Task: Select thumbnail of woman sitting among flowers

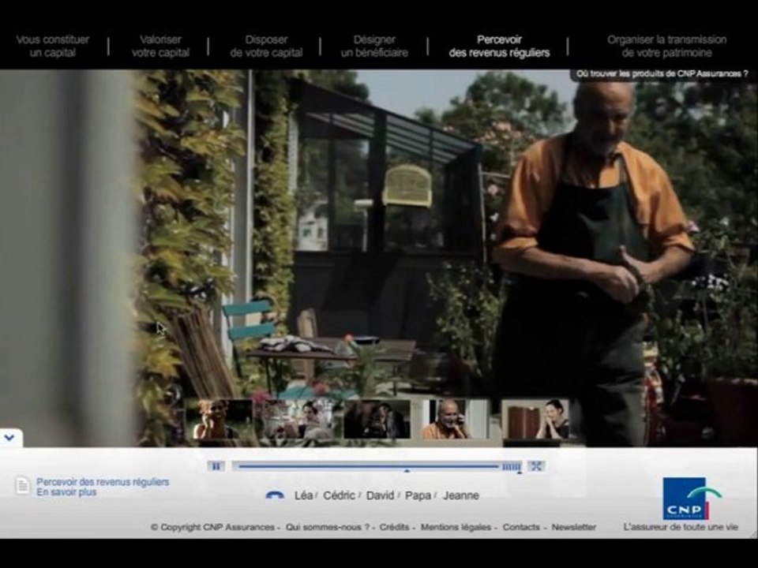Action: 298,419
